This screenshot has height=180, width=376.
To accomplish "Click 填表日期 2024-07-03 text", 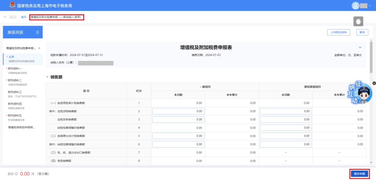I will [206, 55].
